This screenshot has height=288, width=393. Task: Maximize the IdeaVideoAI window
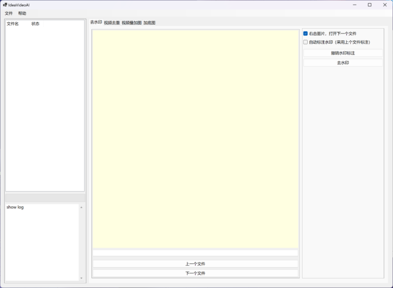click(x=369, y=5)
